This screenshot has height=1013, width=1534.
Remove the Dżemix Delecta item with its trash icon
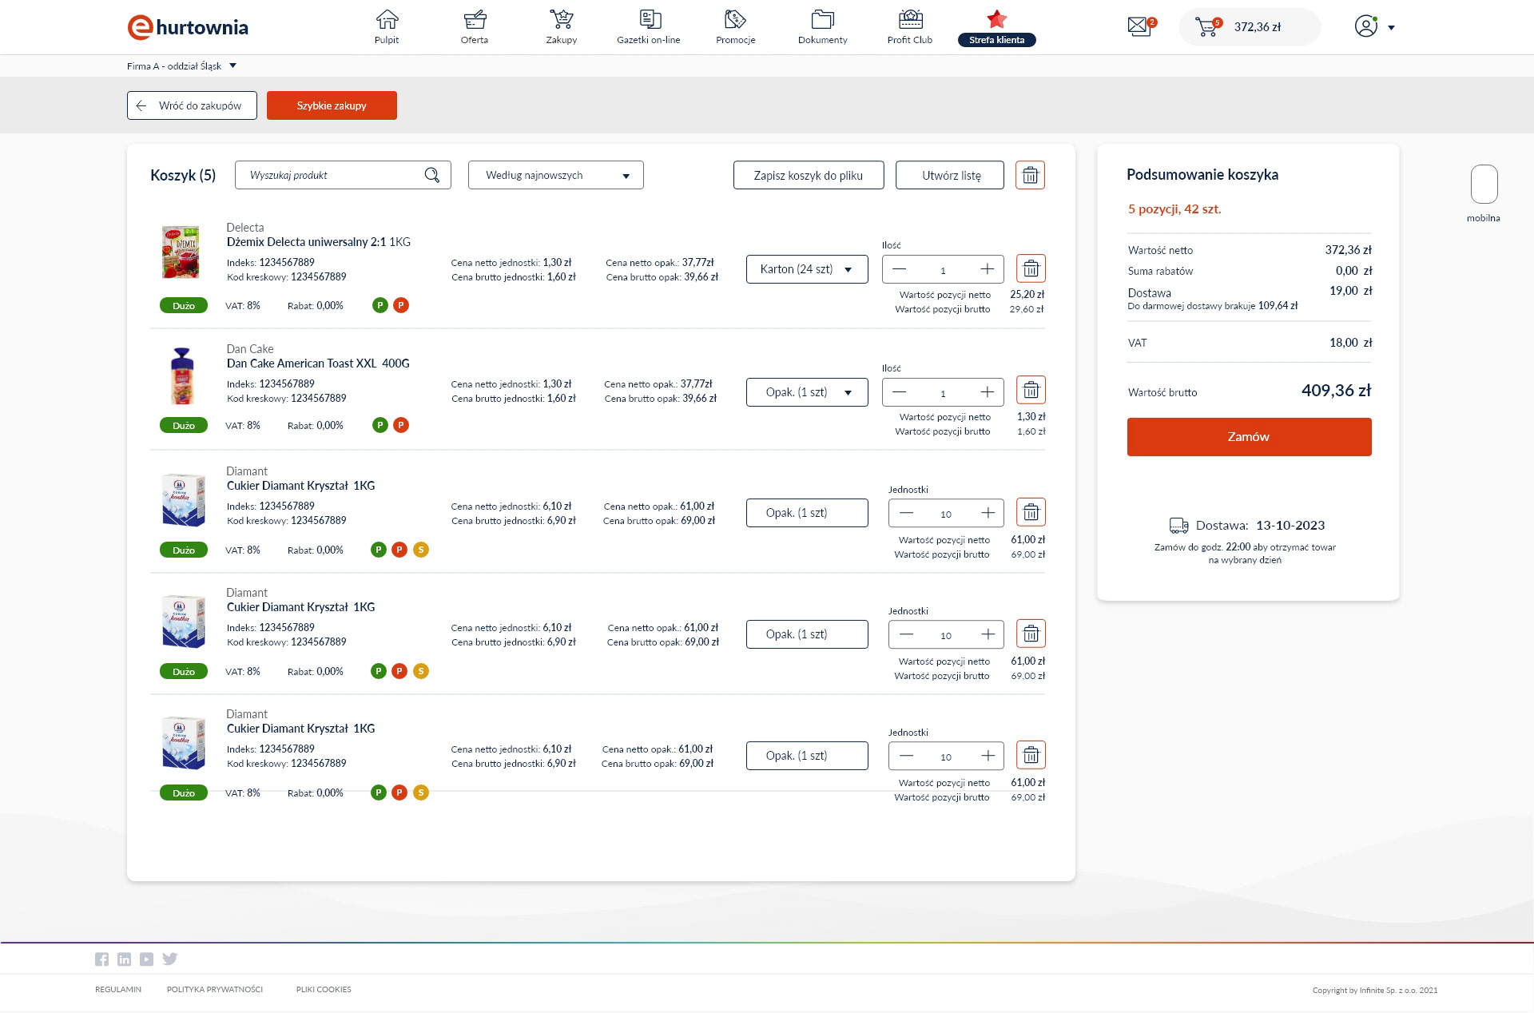tap(1031, 268)
